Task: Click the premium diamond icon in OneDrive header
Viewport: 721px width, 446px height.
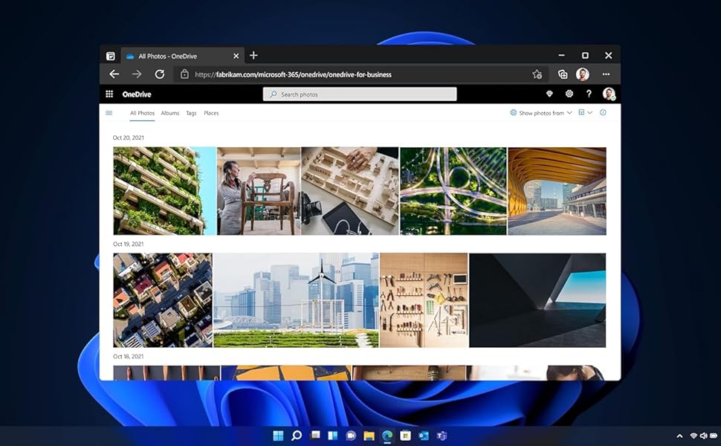Action: point(549,94)
